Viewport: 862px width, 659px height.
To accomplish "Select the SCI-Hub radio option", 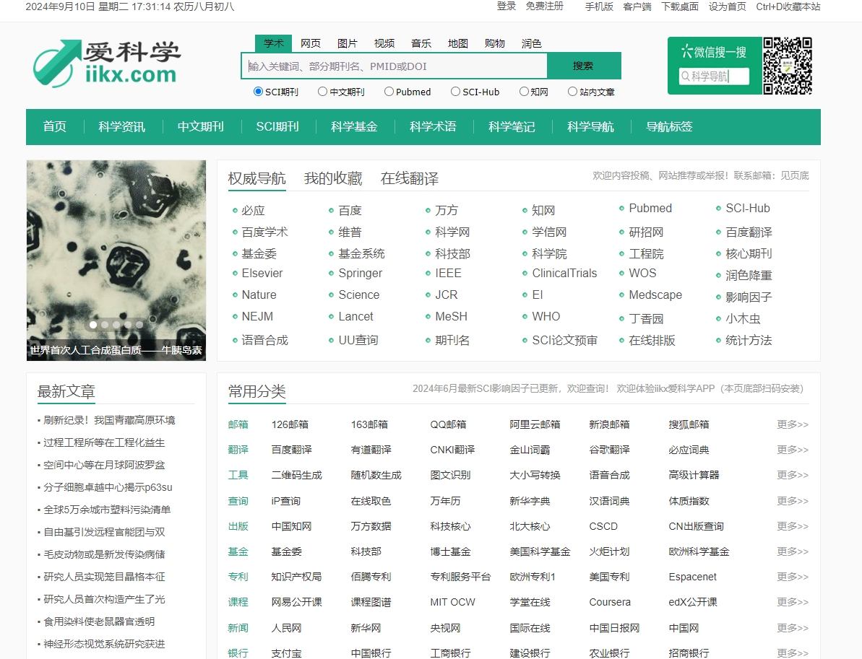I will 455,92.
